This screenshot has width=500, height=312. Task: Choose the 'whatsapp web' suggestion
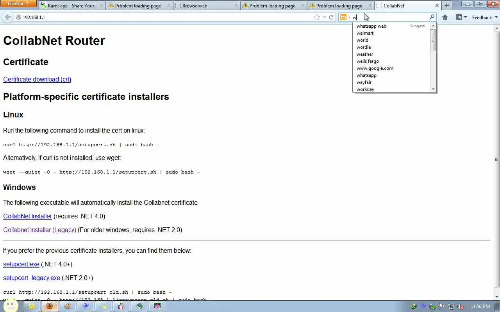pyautogui.click(x=391, y=26)
